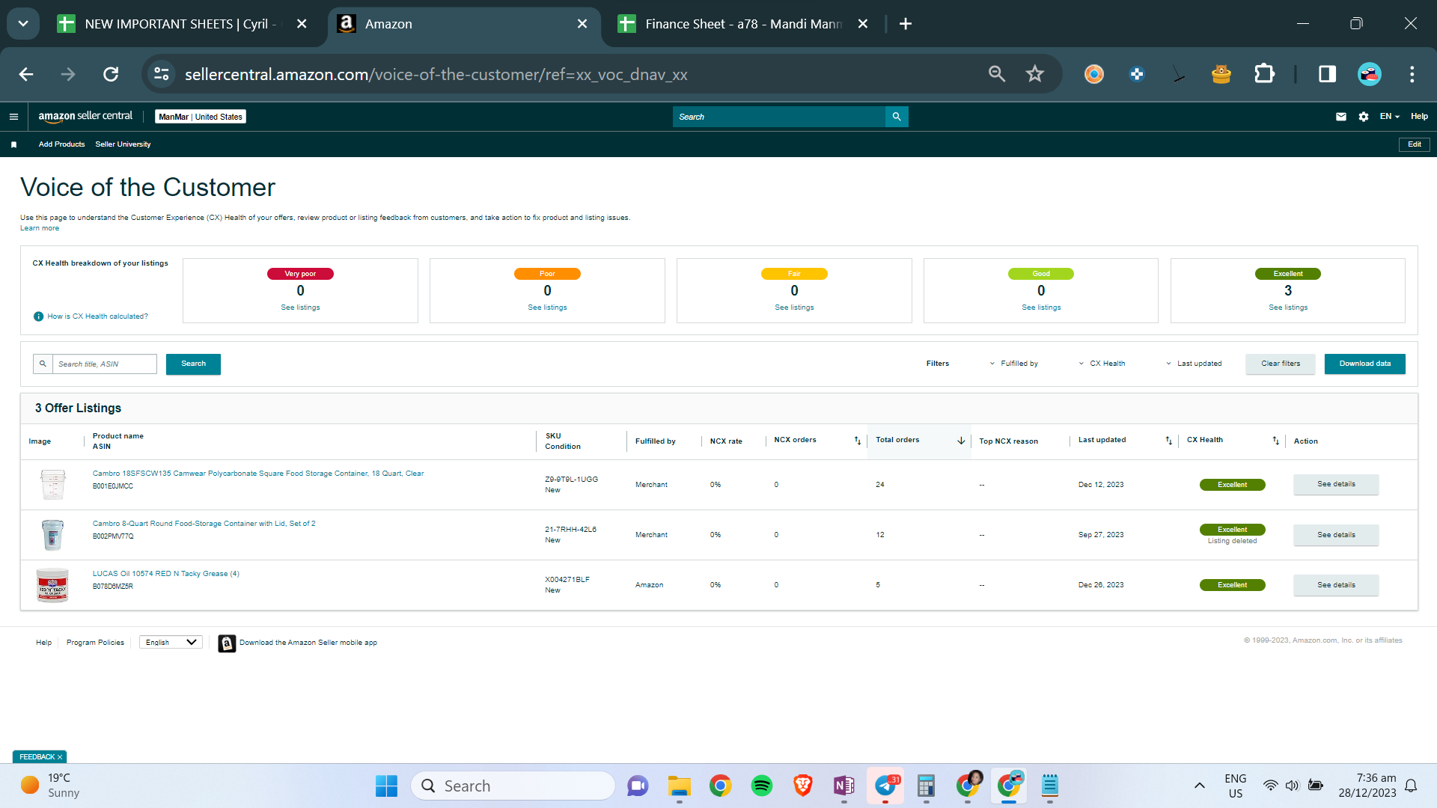Open Calculator from the taskbar

(927, 786)
